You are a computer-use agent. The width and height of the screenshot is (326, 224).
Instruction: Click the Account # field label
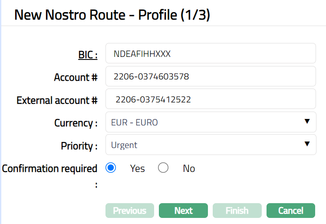(x=76, y=77)
